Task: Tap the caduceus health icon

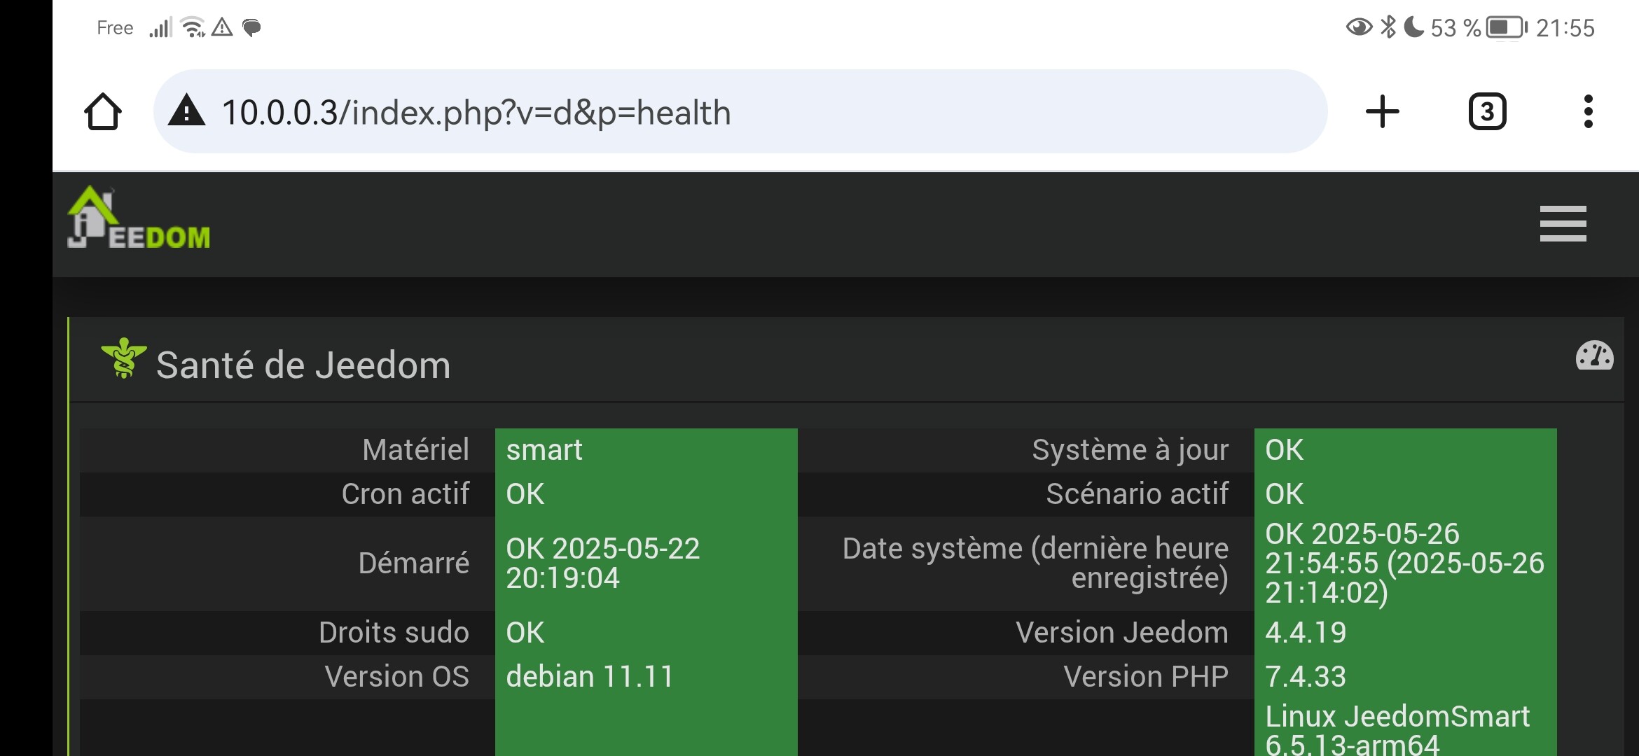Action: [x=124, y=358]
